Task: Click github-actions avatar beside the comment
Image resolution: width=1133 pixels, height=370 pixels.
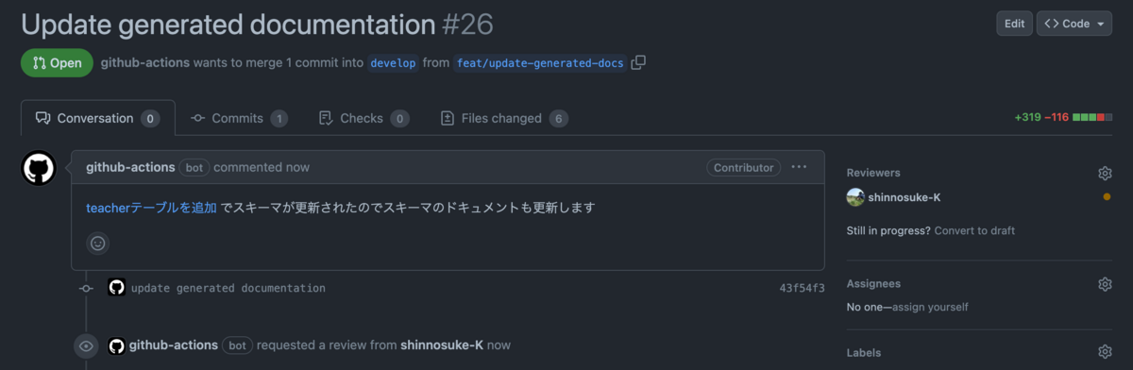Action: 39,169
